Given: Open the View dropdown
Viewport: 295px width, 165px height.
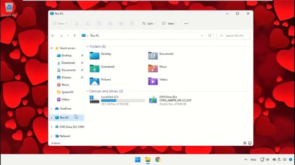Looking at the screenshot, I should [x=169, y=23].
